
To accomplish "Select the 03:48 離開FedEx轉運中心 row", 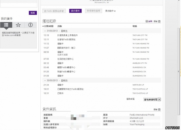I will [102, 68].
